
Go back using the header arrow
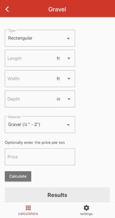coord(7,9)
